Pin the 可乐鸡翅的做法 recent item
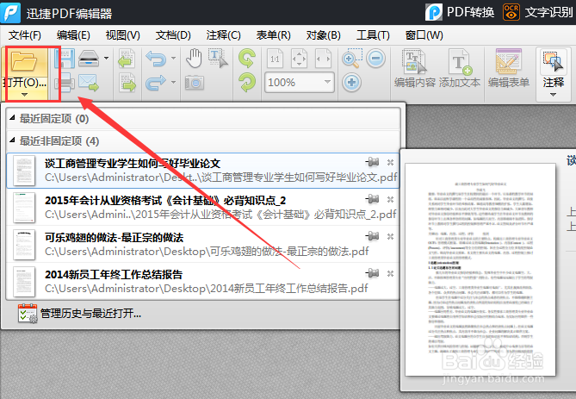Image resolution: width=576 pixels, height=399 pixels. tap(373, 236)
